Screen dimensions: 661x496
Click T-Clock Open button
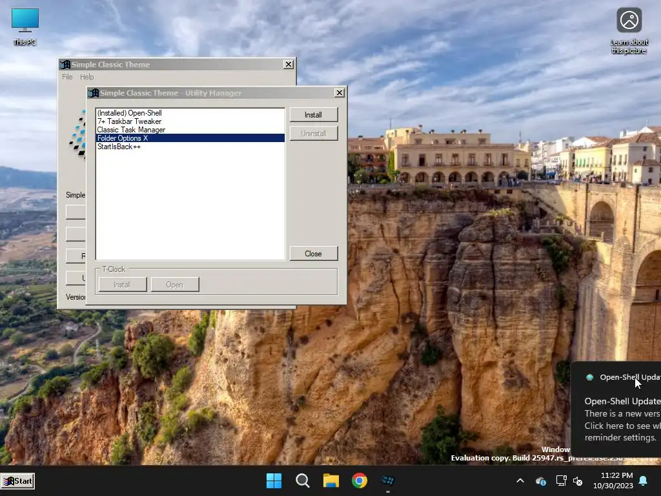(175, 285)
